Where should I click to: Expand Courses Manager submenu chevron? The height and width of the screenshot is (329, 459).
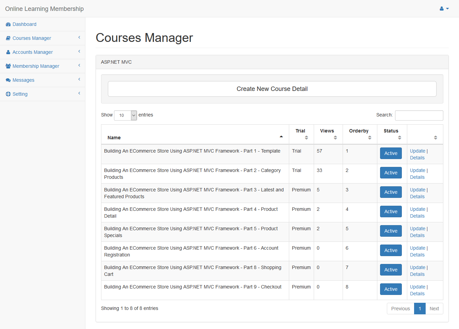[x=79, y=37]
